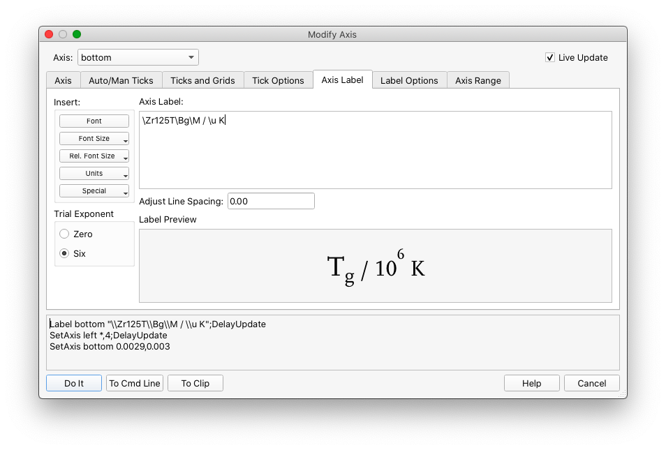666x450 pixels.
Task: Open the Units insert dropdown
Action: click(x=94, y=173)
